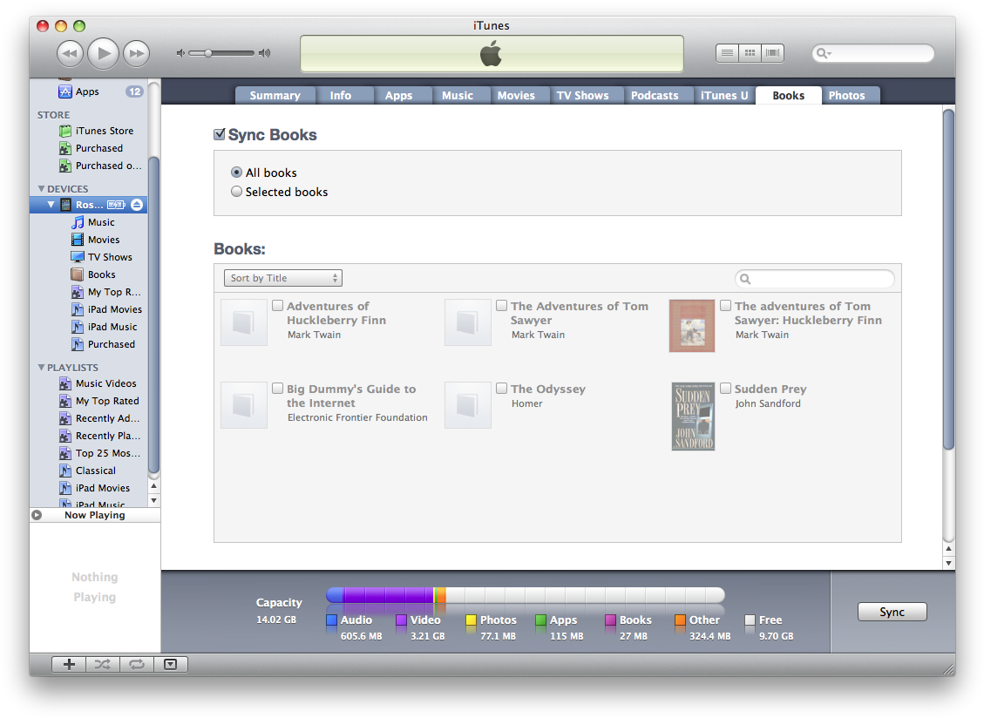The height and width of the screenshot is (718, 984).
Task: Check Adventures of Huckleberry Finn book
Action: [277, 306]
